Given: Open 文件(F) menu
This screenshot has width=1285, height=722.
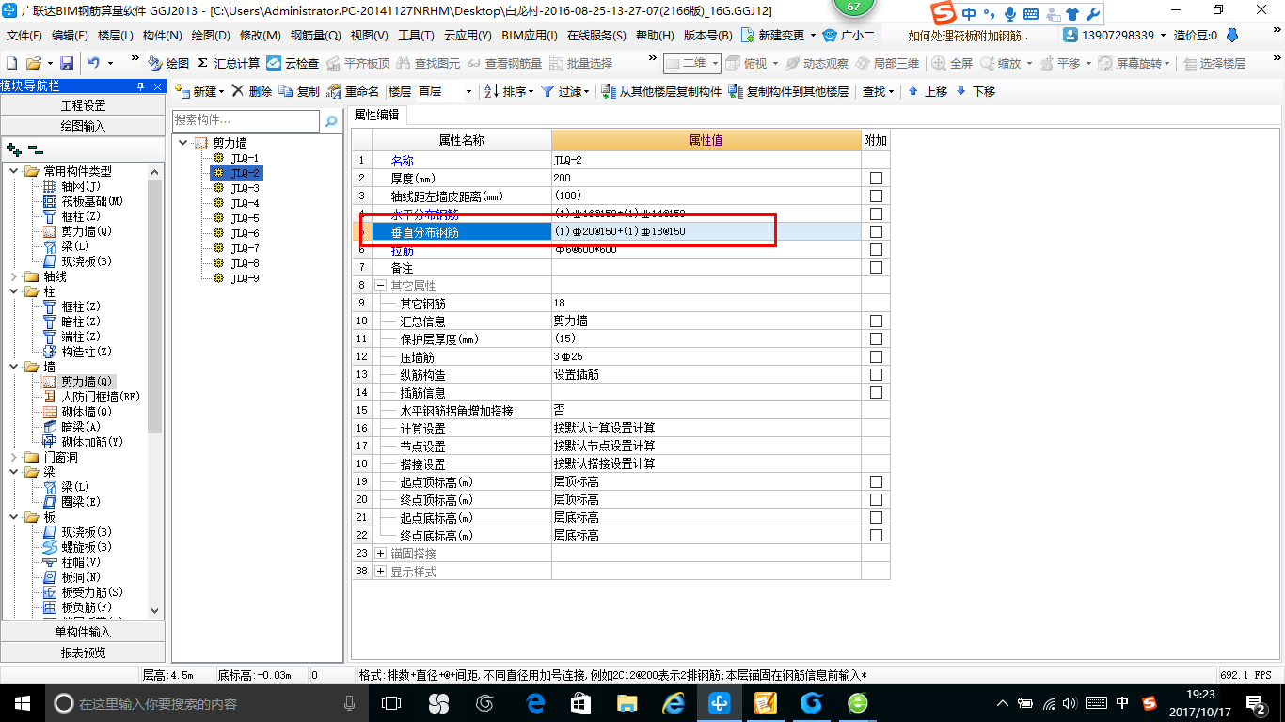Looking at the screenshot, I should click(24, 35).
